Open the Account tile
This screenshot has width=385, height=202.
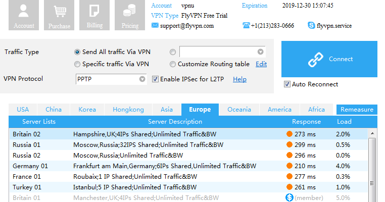pyautogui.click(x=24, y=15)
